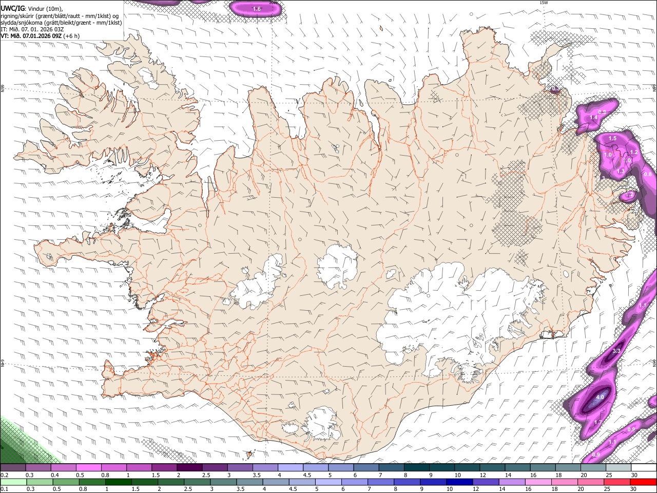This screenshot has width=657, height=493.
Task: Click the 1.7 precipitation value offshore southeast
Action: click(x=597, y=423)
